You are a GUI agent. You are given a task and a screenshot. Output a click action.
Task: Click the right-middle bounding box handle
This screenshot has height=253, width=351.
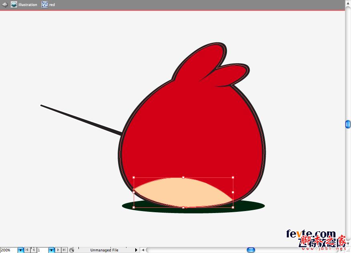[x=233, y=192]
